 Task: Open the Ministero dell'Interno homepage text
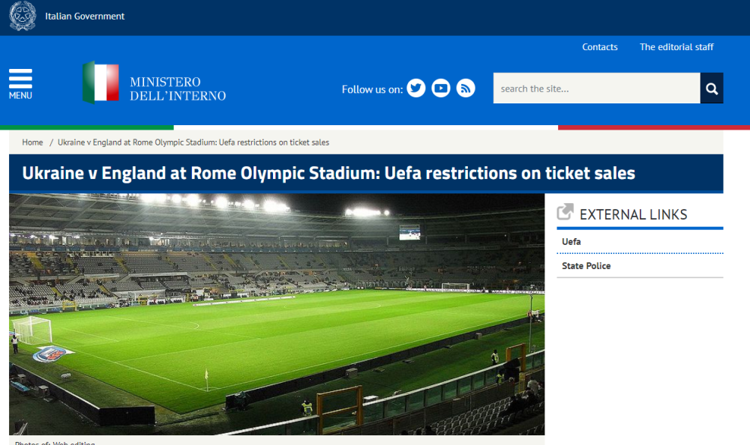point(177,88)
